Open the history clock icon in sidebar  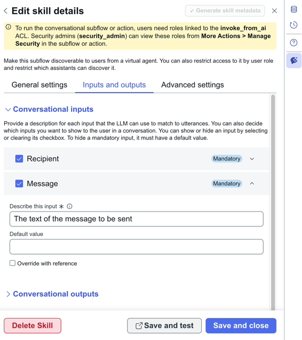coord(293,25)
